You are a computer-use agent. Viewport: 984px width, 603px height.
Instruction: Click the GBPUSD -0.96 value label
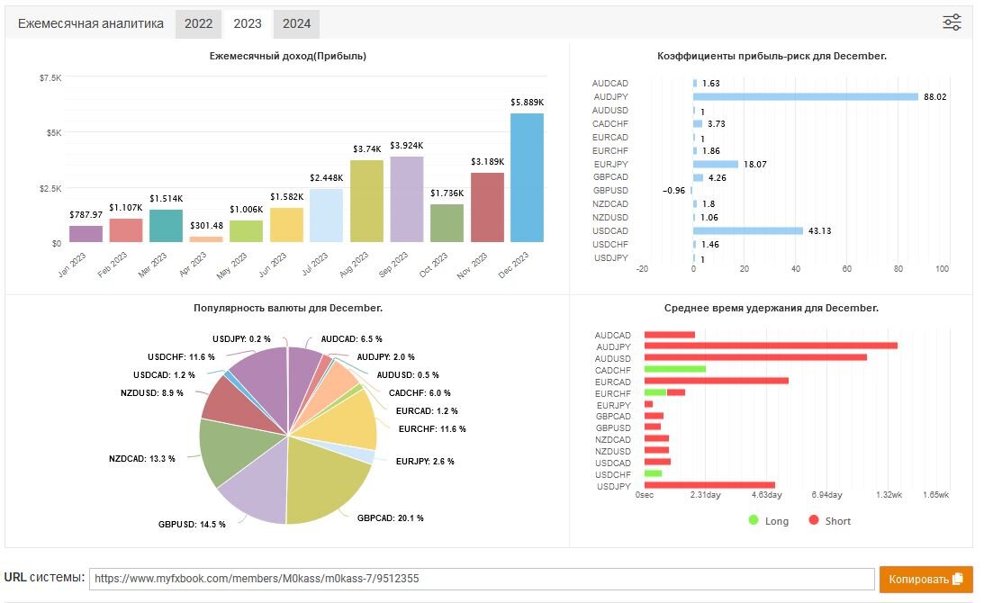pos(674,191)
